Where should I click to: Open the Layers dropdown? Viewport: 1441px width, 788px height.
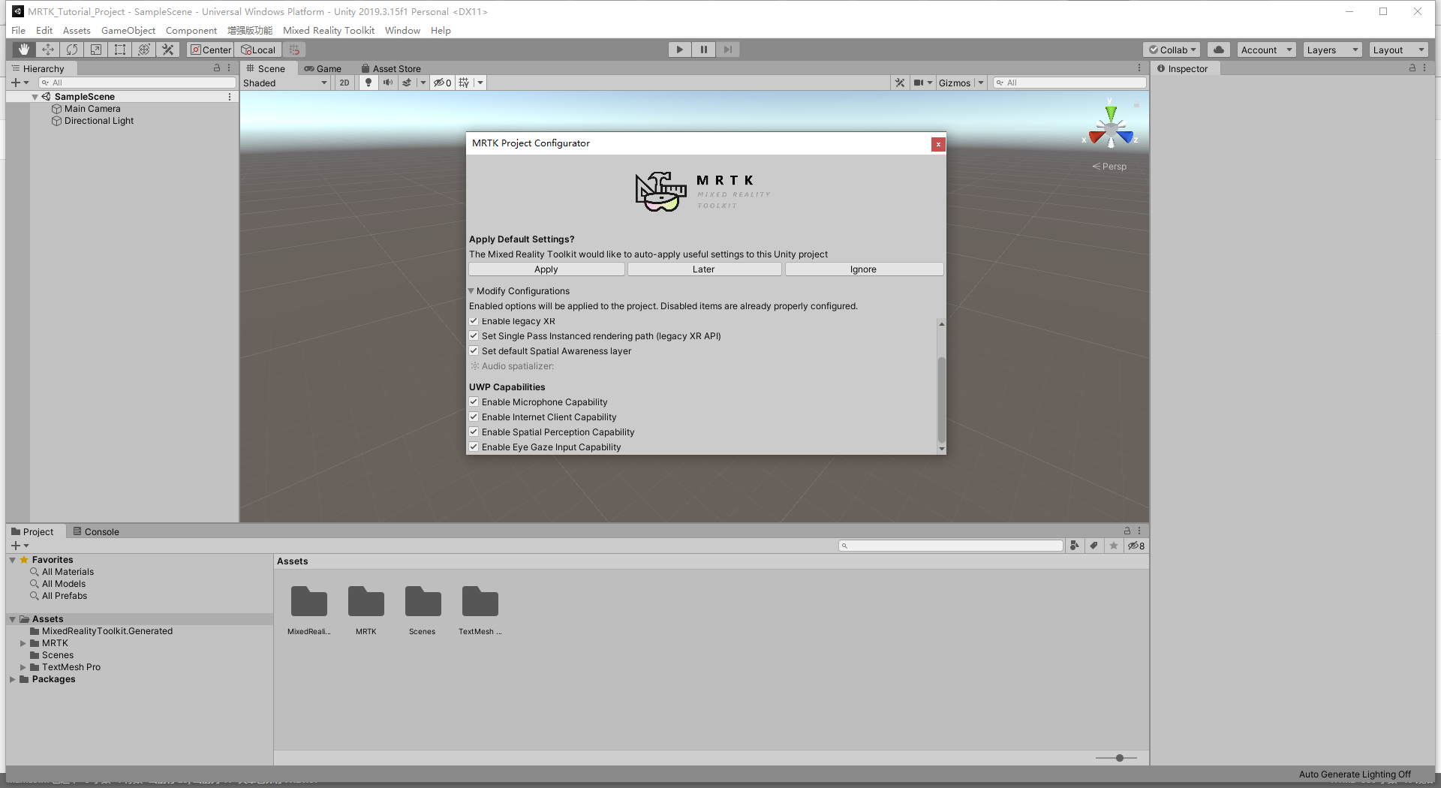tap(1333, 50)
